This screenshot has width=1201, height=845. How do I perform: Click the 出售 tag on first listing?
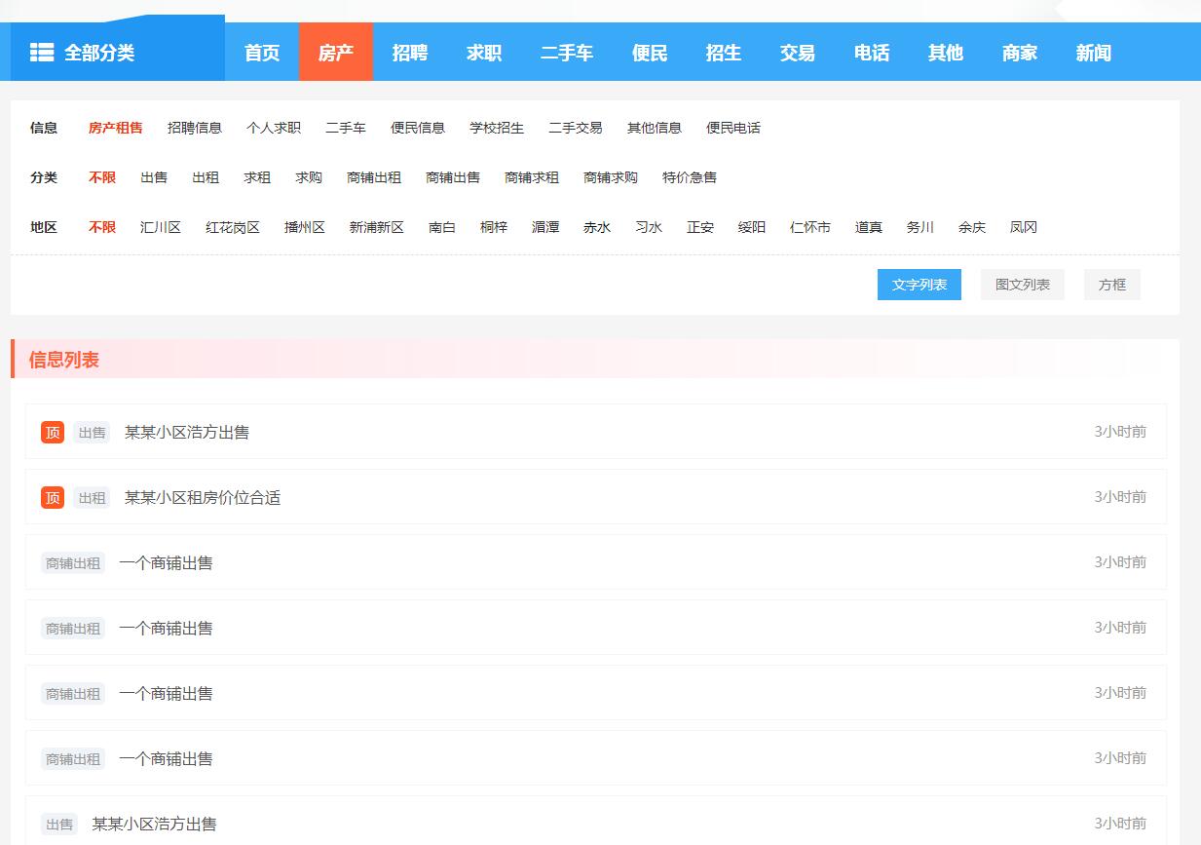(x=92, y=432)
